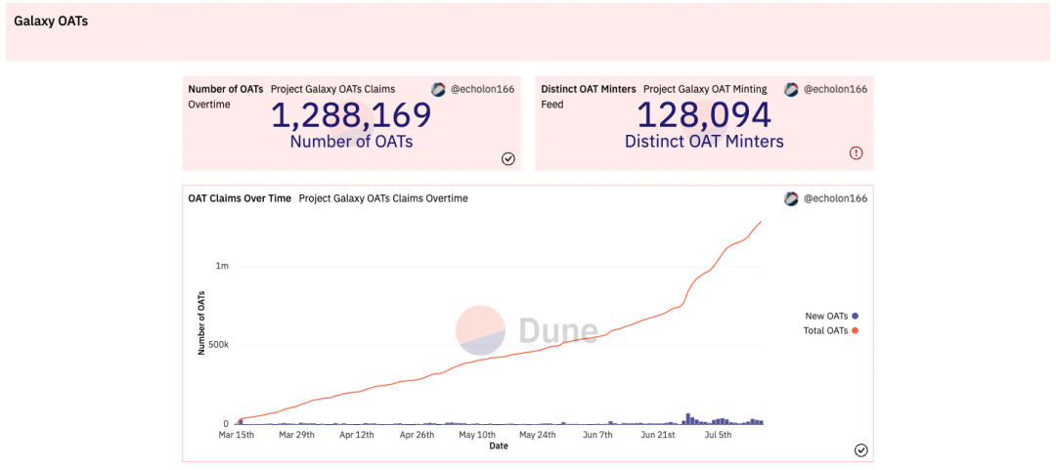This screenshot has width=1056, height=470.
Task: Click the Galaxy OATs section heading
Action: point(51,21)
